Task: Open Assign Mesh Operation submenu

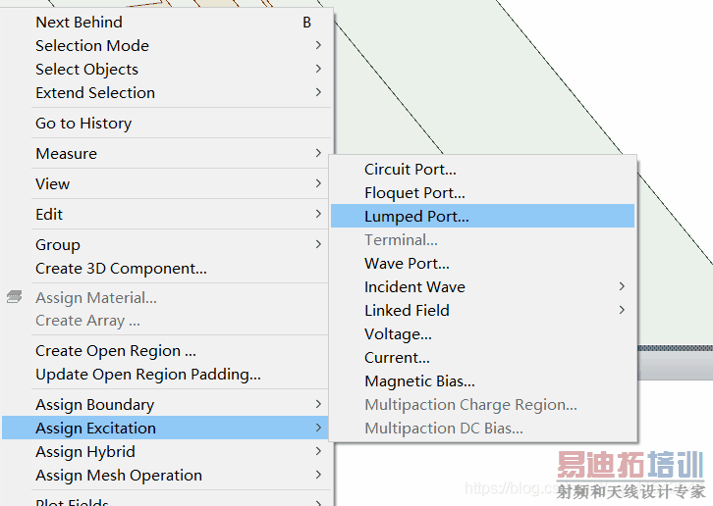Action: [x=119, y=476]
